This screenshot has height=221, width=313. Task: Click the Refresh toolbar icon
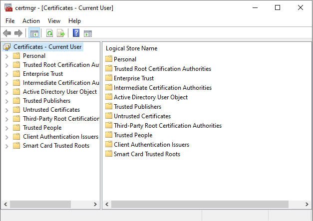(49, 33)
